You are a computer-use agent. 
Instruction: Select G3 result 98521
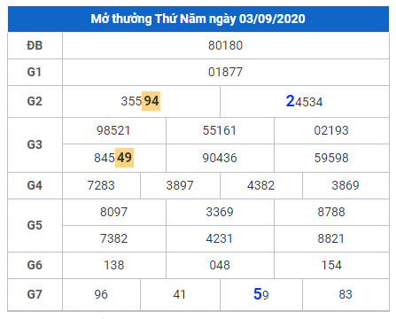click(x=113, y=130)
